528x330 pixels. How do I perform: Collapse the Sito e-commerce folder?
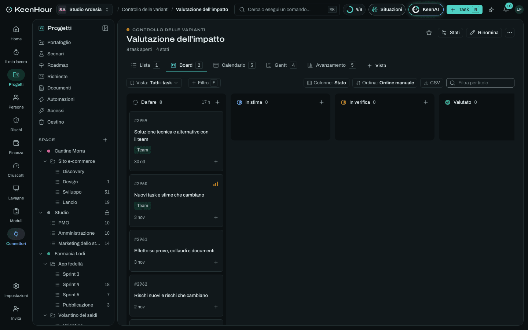pos(45,161)
